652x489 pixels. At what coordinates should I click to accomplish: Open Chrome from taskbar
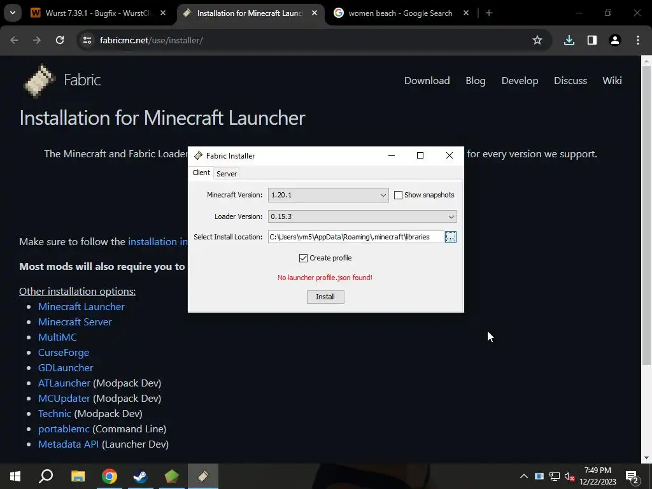pyautogui.click(x=110, y=476)
